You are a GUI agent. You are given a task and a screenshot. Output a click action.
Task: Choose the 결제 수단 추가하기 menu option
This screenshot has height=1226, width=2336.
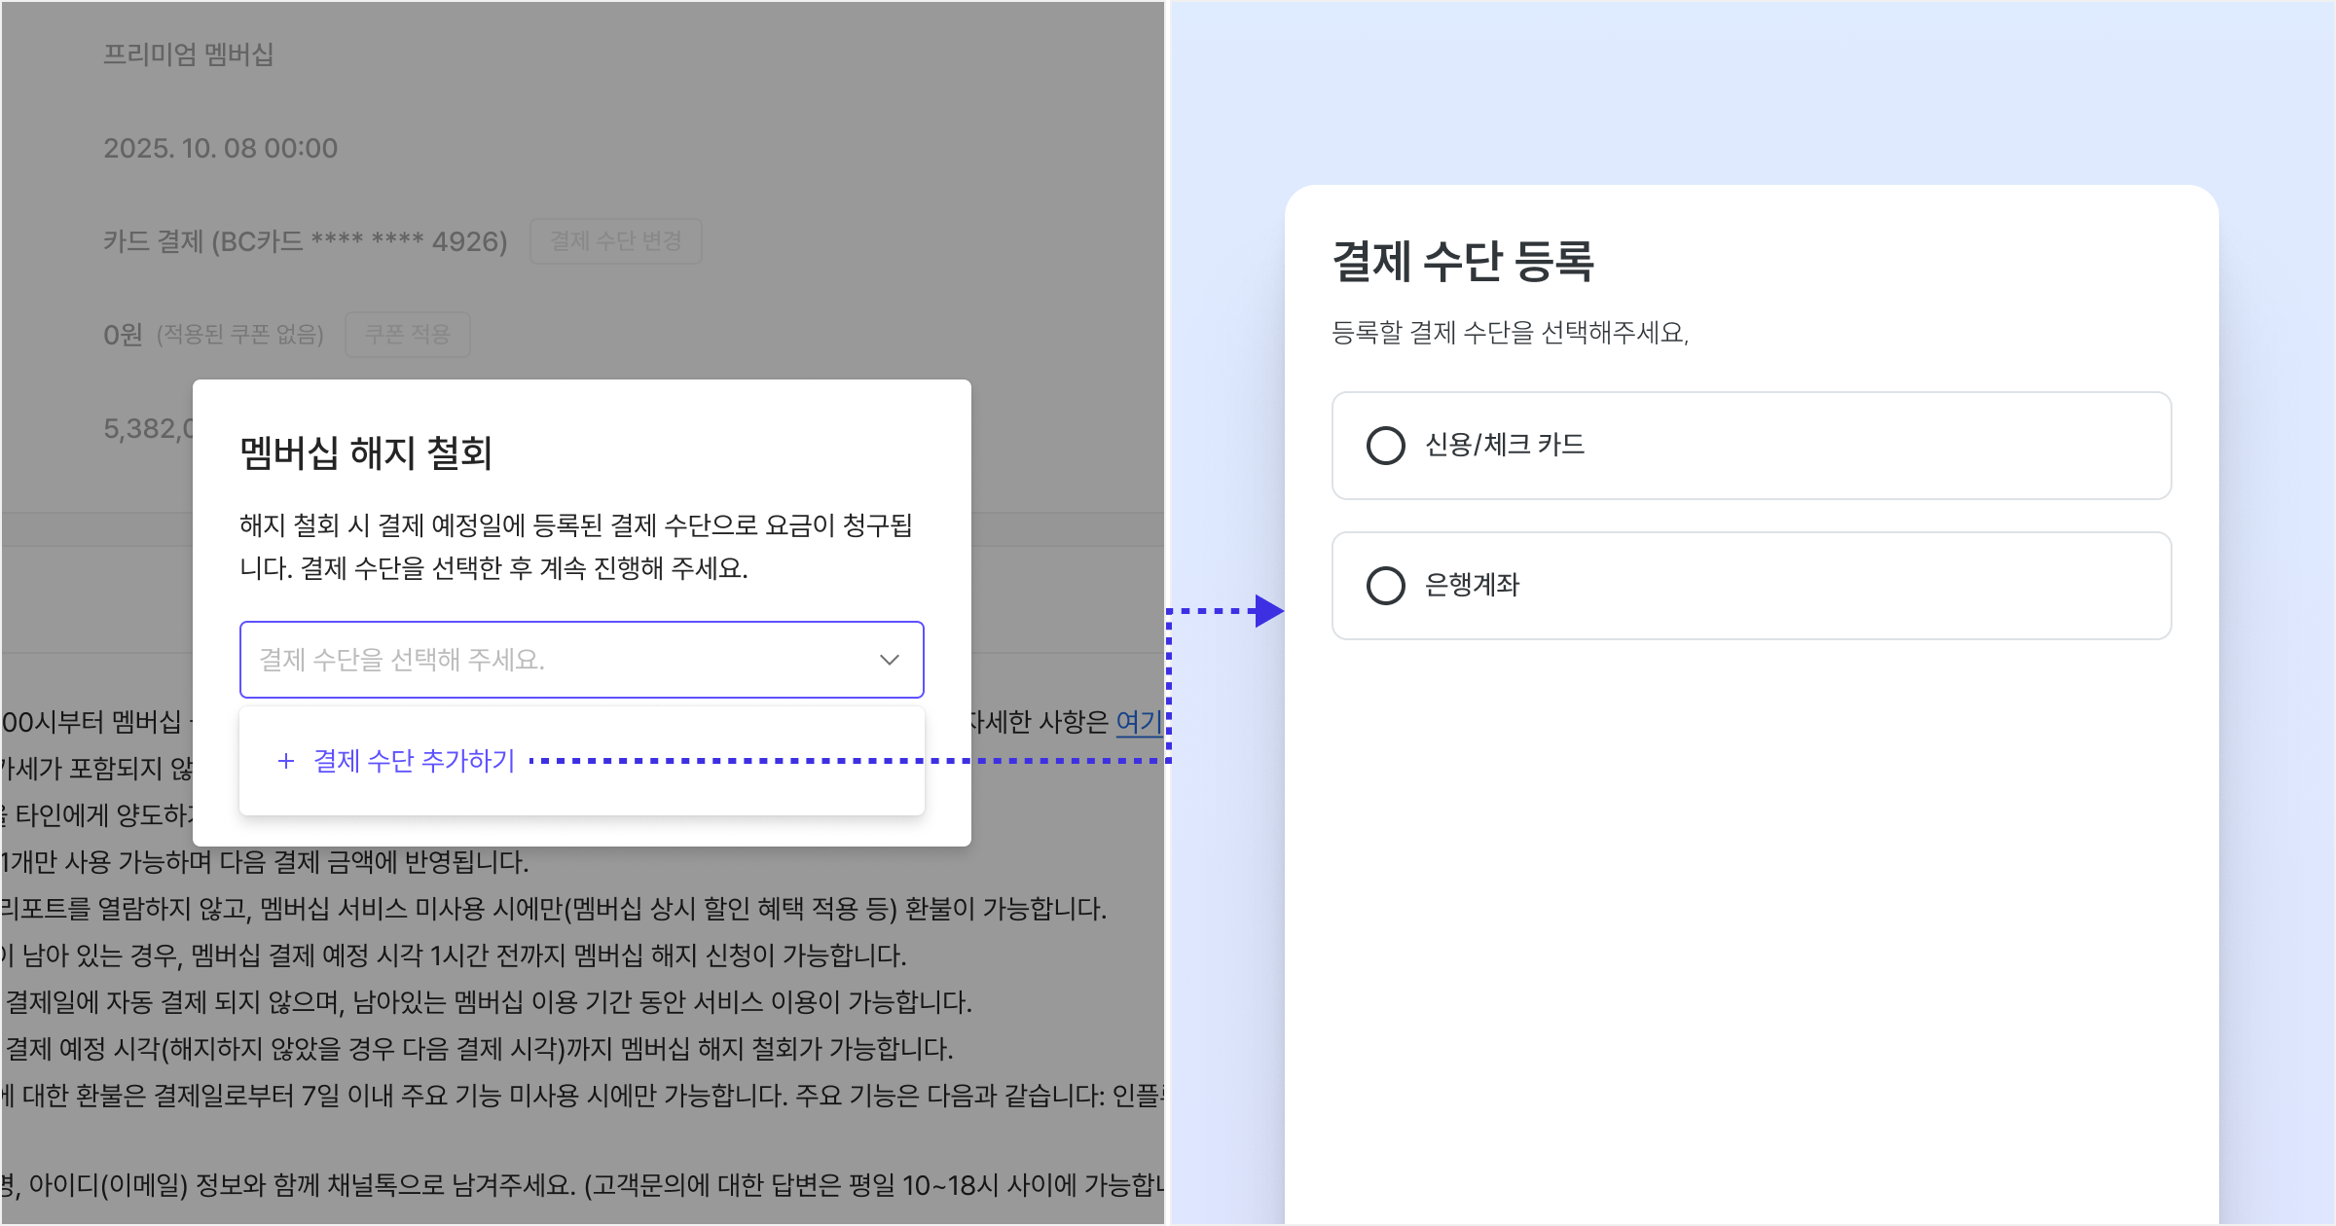(x=414, y=761)
